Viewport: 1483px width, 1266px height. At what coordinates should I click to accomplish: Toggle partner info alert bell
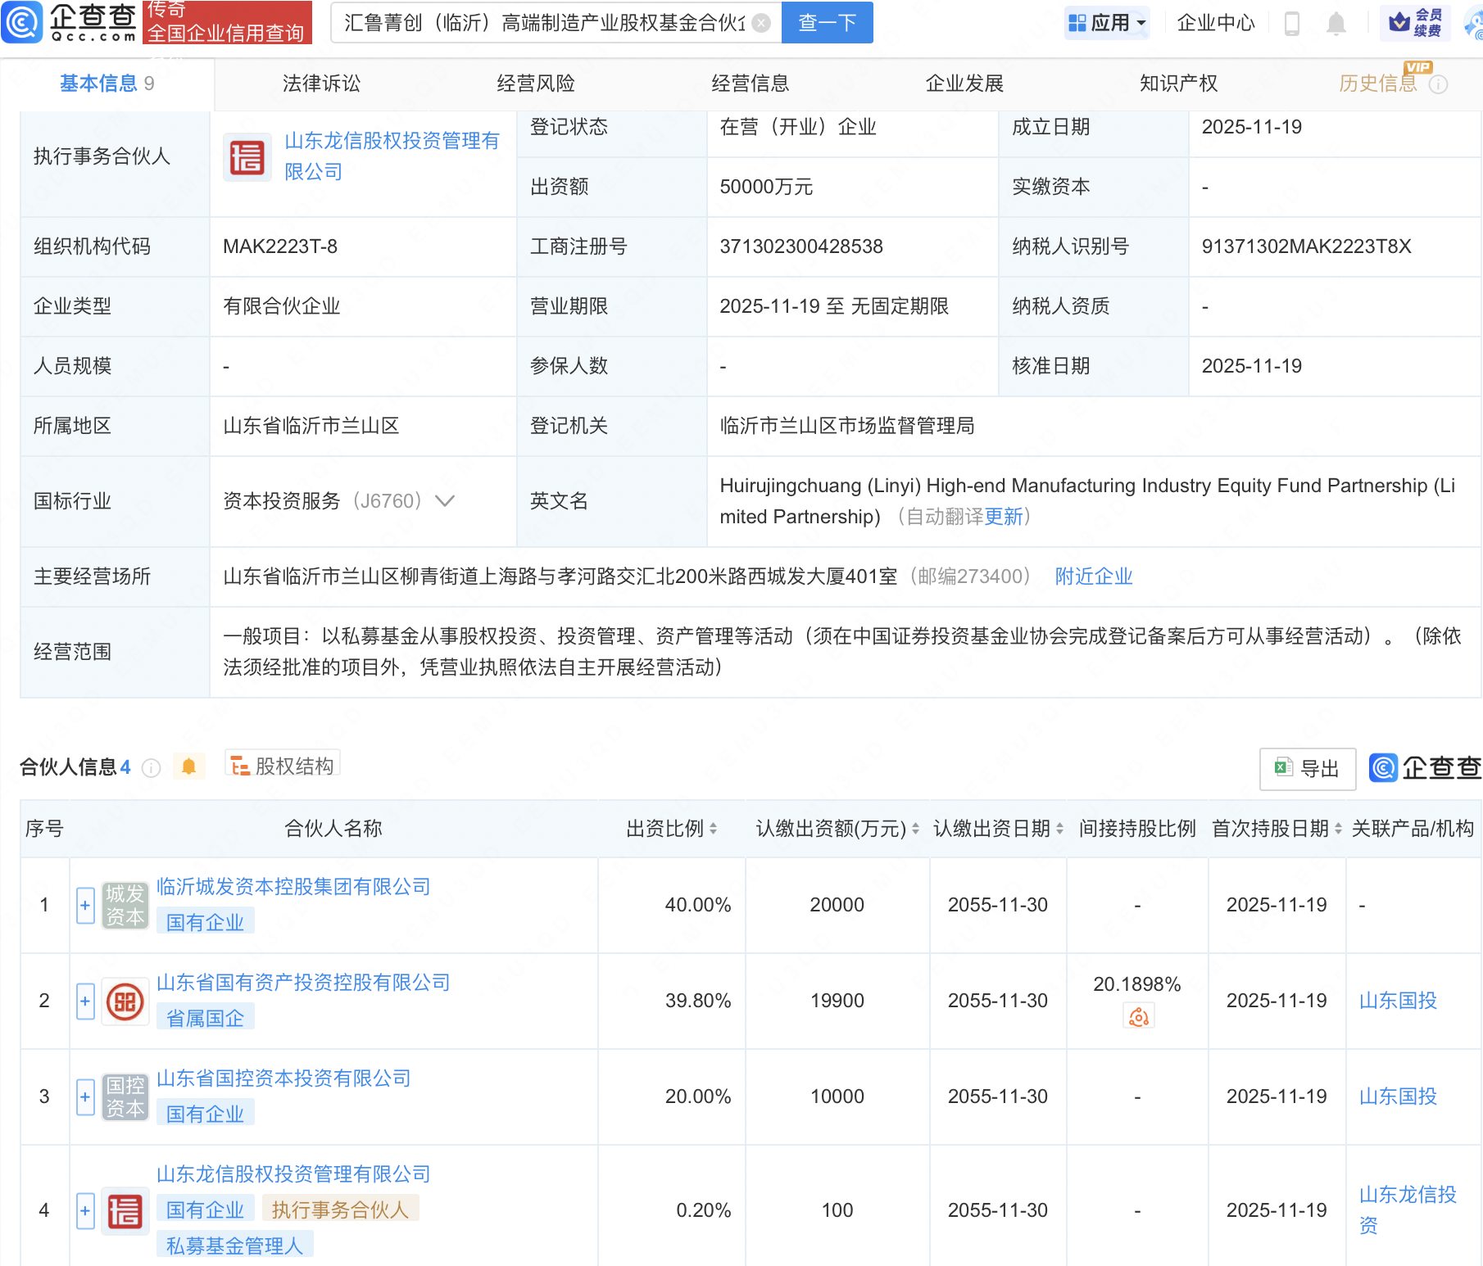click(x=188, y=766)
